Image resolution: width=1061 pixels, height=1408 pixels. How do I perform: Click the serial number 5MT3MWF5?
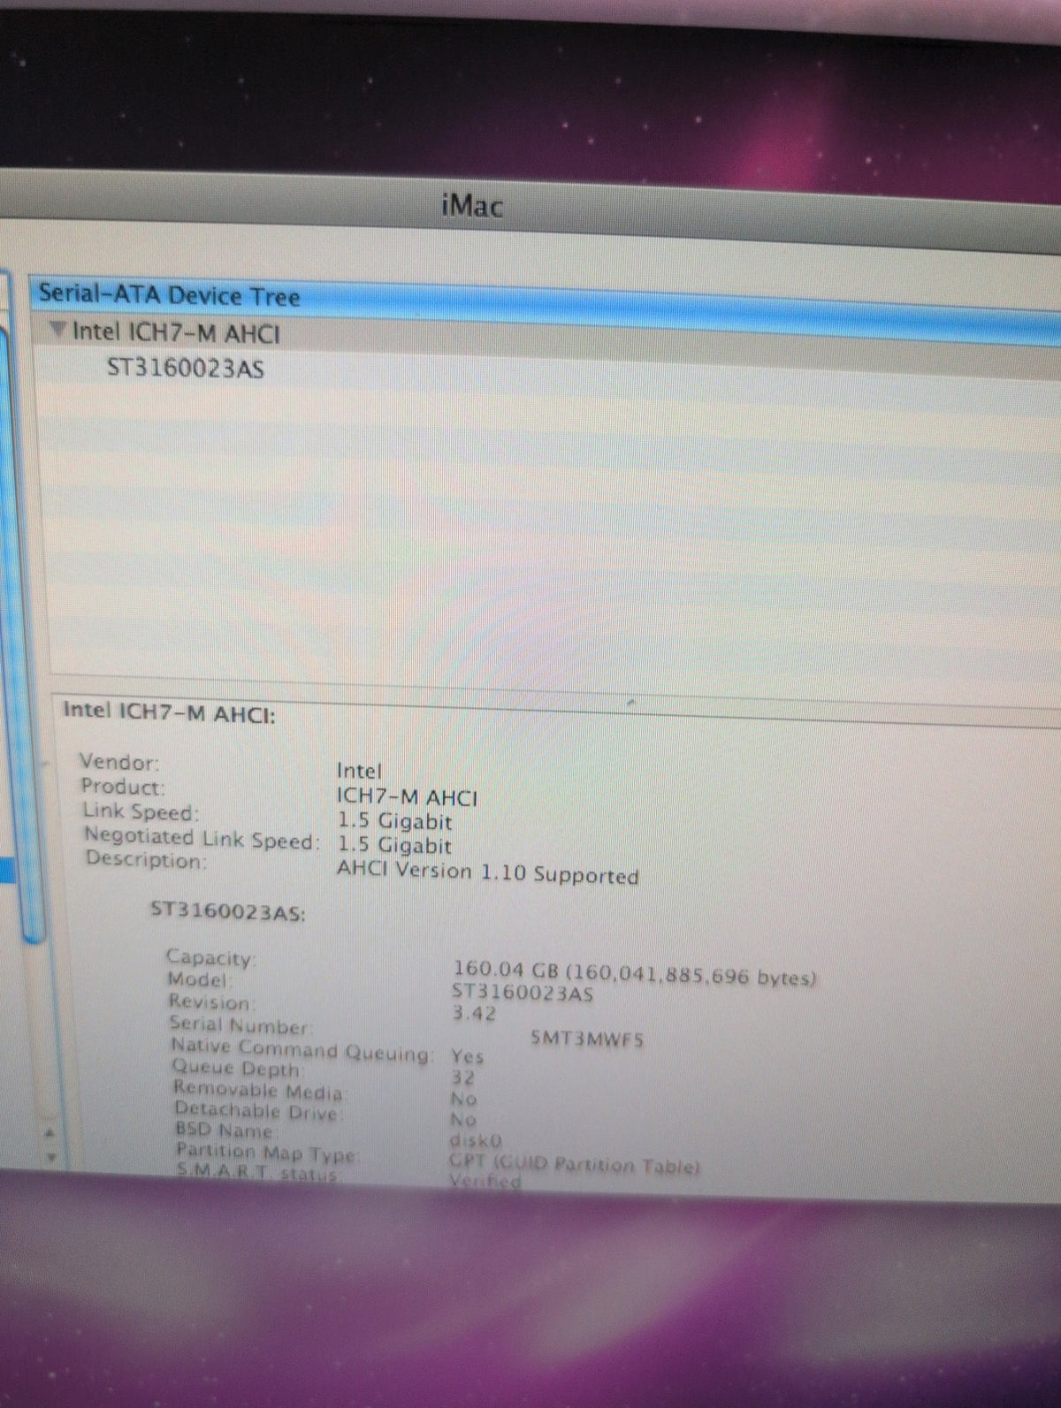[586, 1039]
